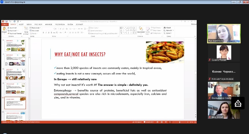Switch to the Revízia (Review) tab
The height and width of the screenshot is (134, 249).
(70, 25)
